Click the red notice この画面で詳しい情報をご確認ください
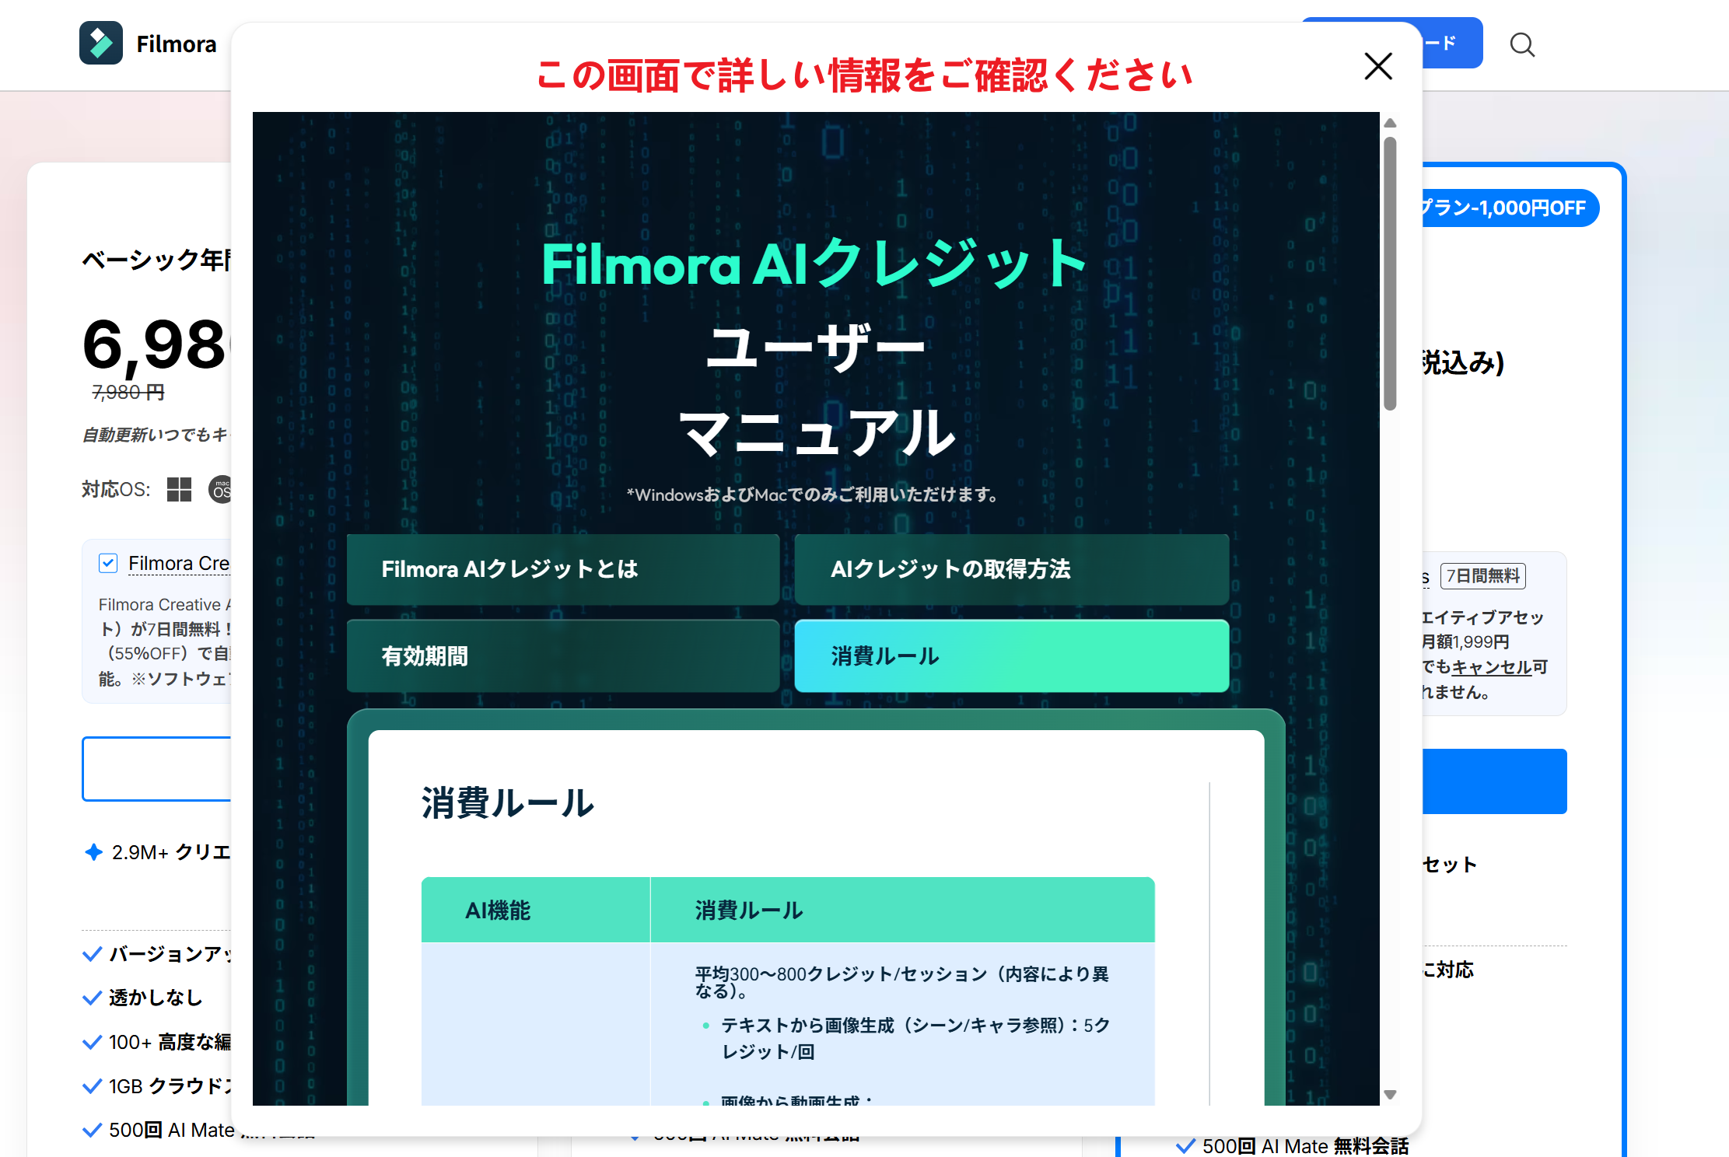 click(865, 75)
